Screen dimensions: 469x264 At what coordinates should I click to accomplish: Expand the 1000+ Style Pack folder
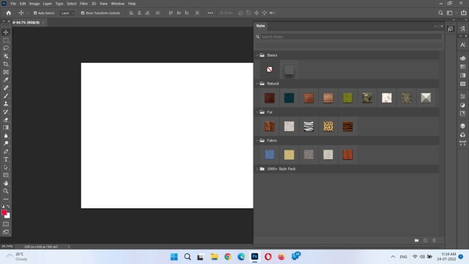tap(257, 169)
